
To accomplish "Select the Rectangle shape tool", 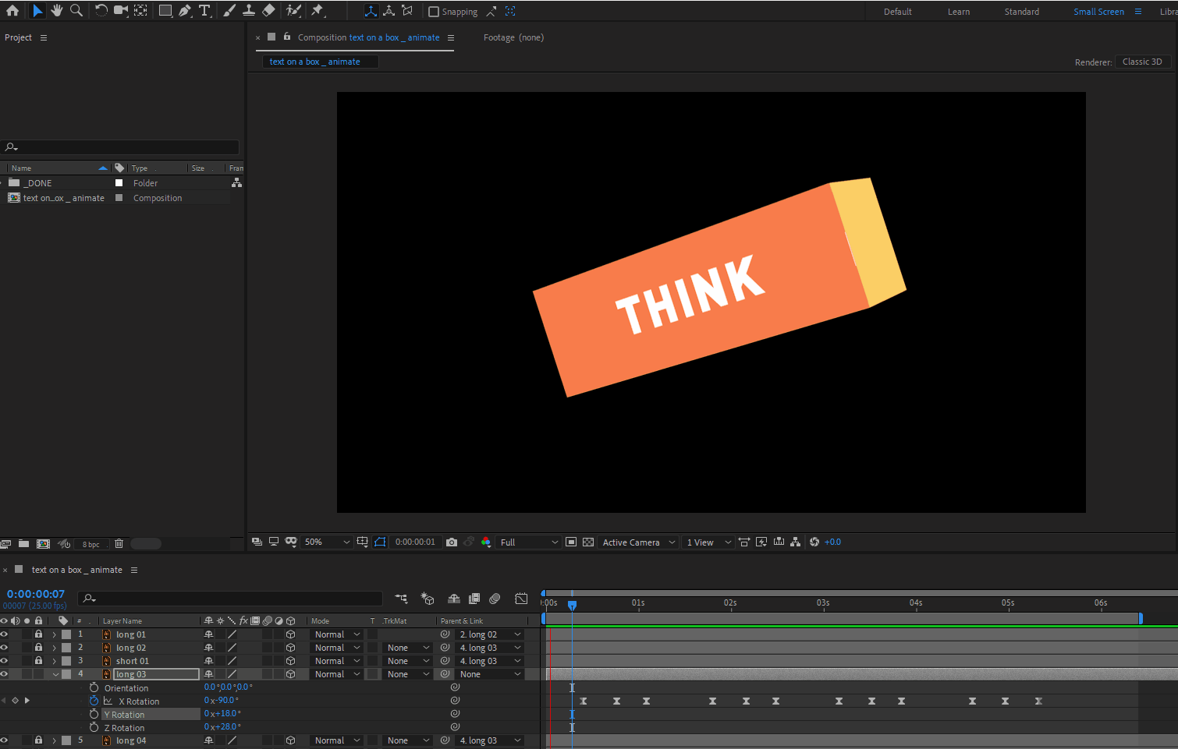I will point(165,11).
